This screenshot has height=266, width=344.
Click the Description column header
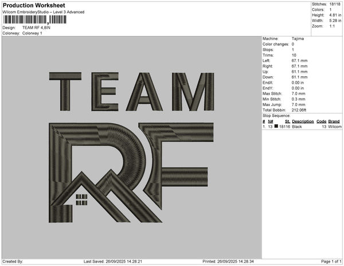(303, 122)
